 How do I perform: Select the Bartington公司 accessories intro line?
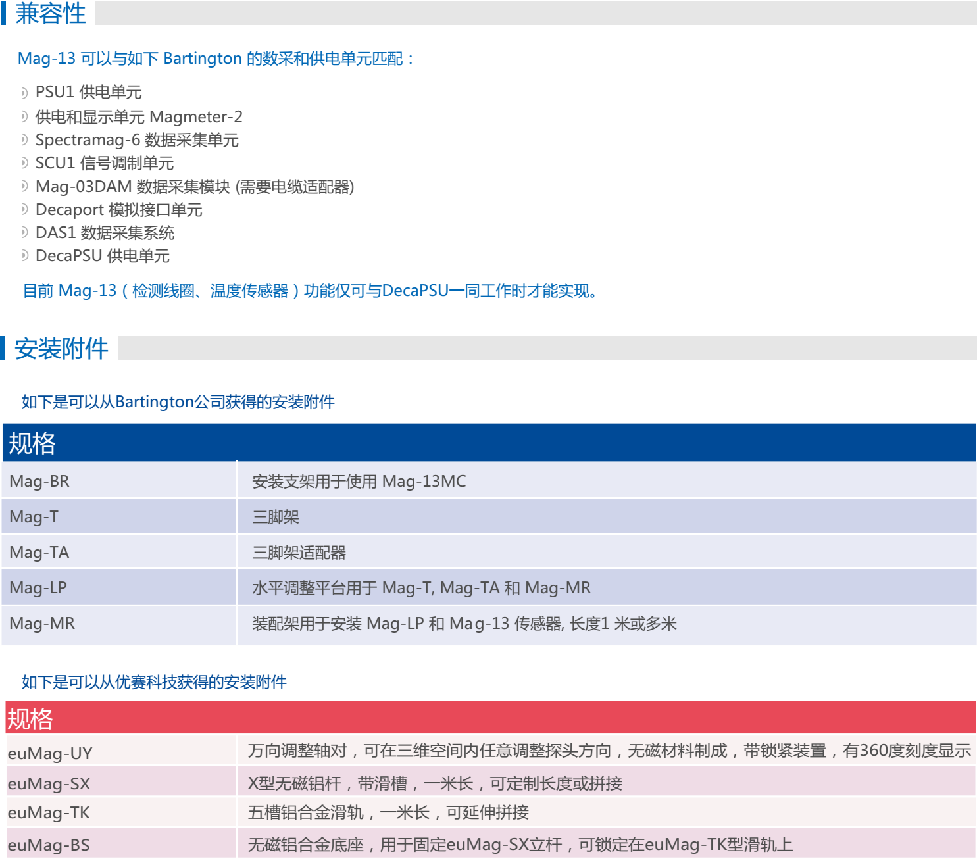coord(178,402)
